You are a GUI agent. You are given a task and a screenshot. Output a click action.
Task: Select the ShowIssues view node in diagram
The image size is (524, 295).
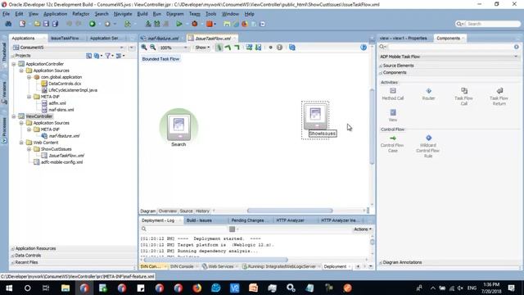point(315,120)
